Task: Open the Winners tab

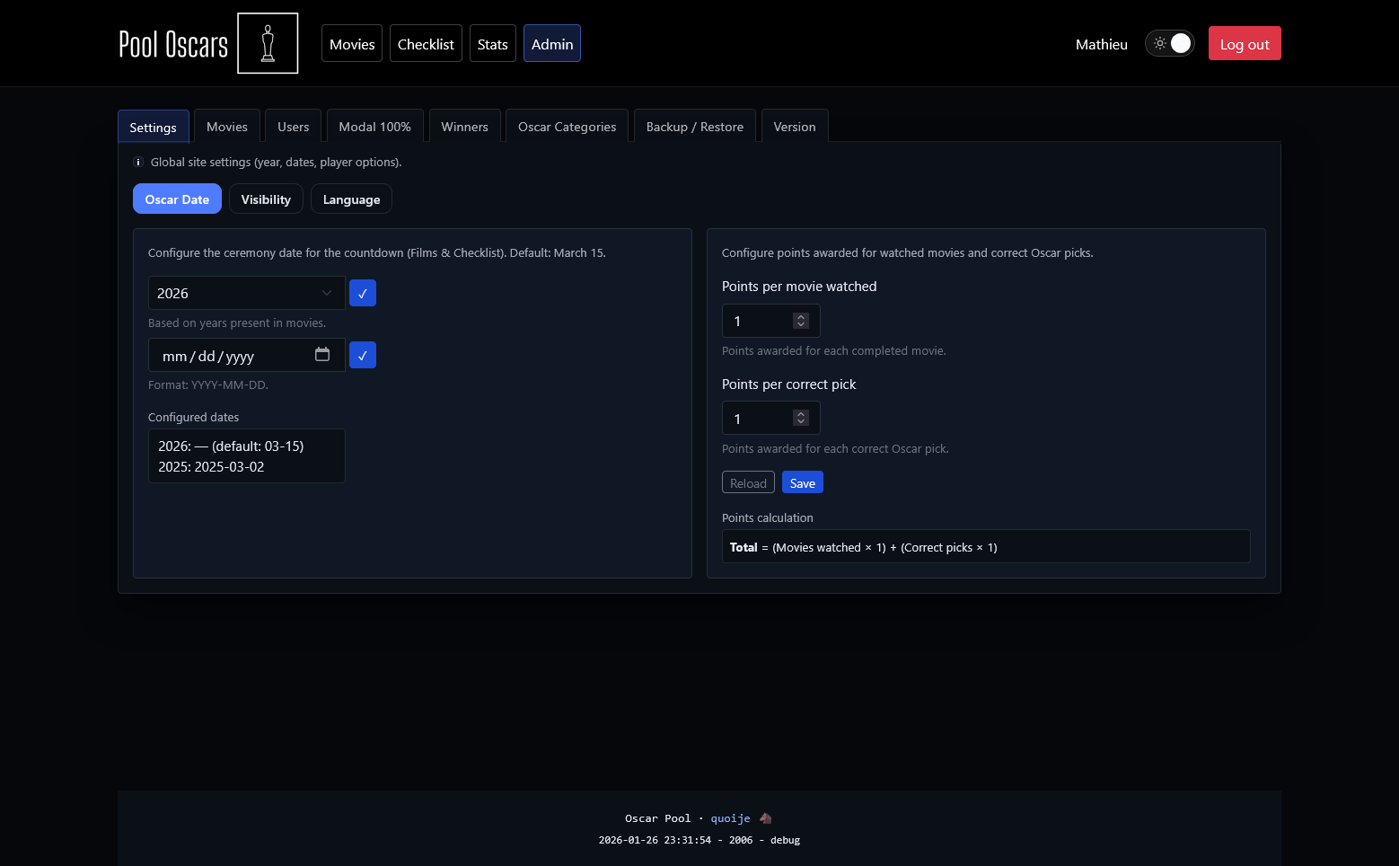Action: [465, 127]
